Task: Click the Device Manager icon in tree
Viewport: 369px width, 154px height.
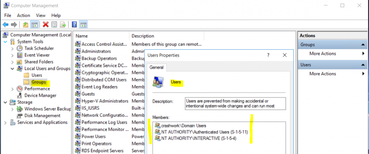Action: [x=20, y=96]
